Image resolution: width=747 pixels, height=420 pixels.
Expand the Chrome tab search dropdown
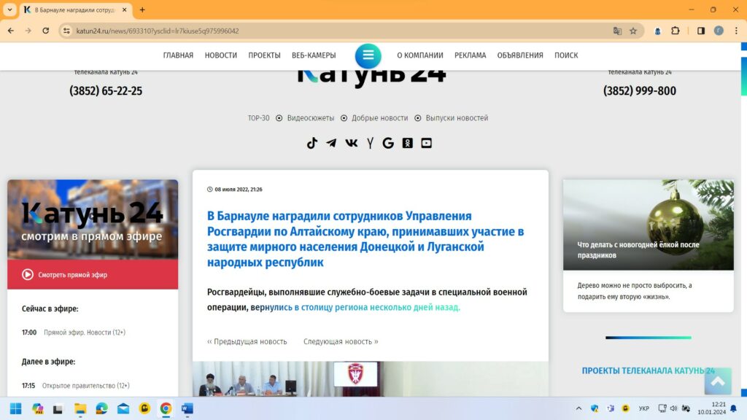click(x=9, y=9)
